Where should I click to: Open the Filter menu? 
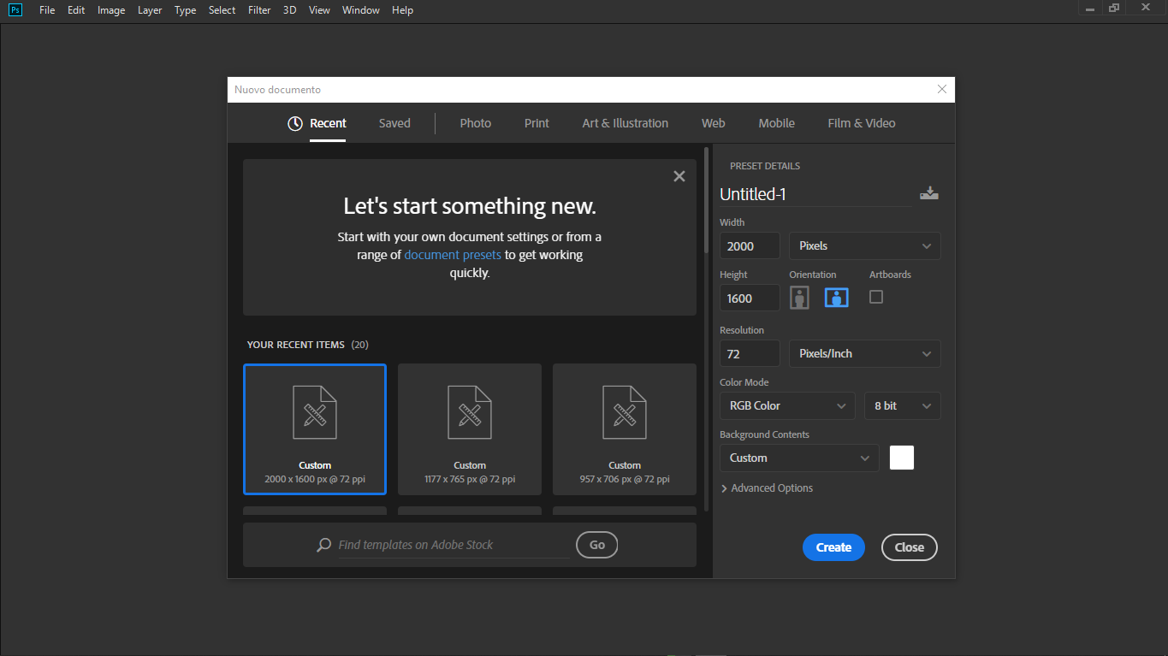pos(259,10)
